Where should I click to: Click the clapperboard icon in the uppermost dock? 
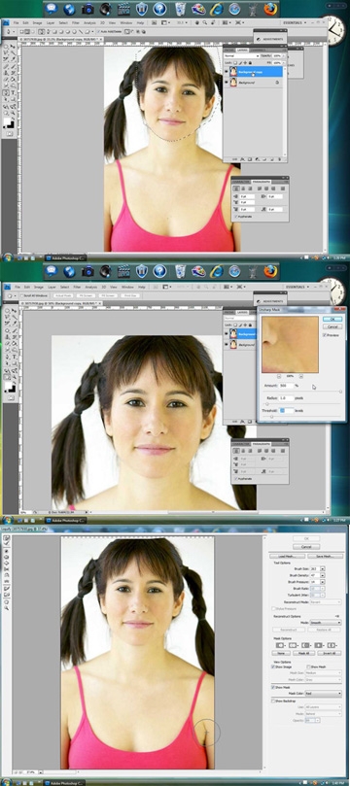tap(123, 9)
